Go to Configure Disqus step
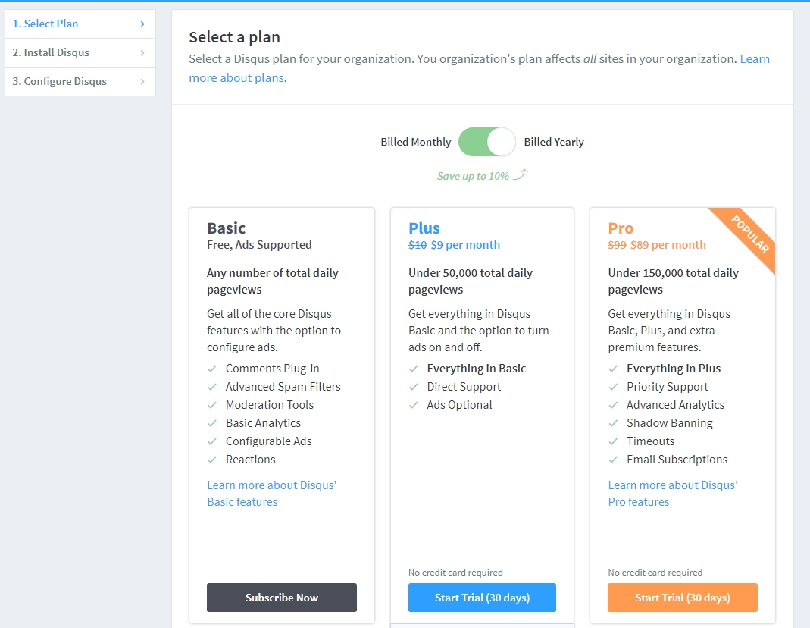The image size is (810, 628). 80,82
